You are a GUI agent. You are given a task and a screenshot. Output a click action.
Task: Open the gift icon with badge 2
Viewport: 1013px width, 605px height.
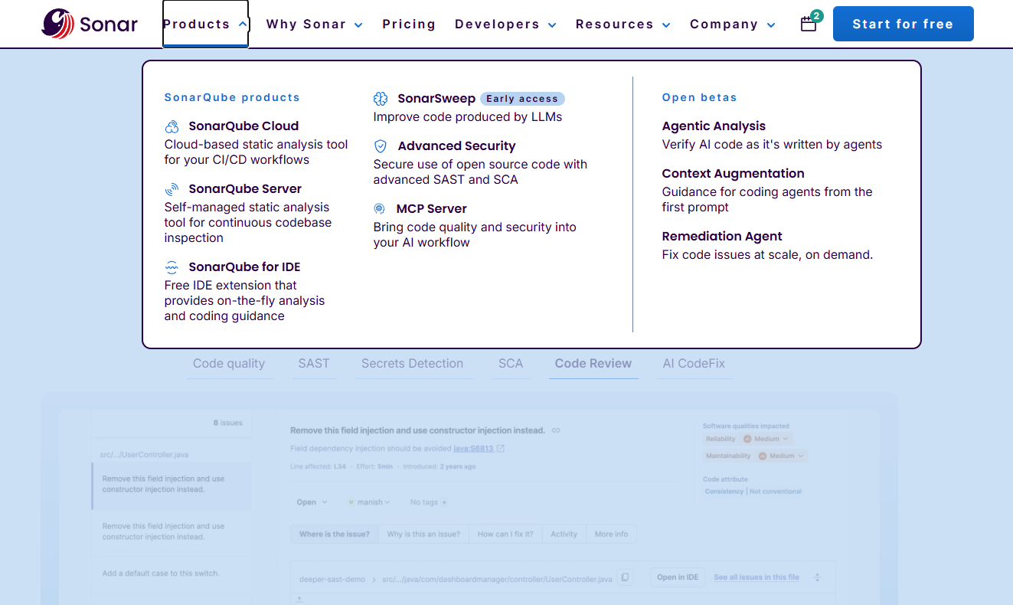pos(809,24)
